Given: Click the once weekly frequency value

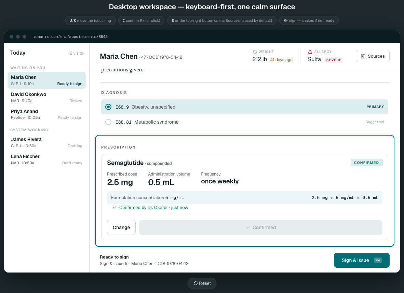Looking at the screenshot, I should tap(220, 181).
